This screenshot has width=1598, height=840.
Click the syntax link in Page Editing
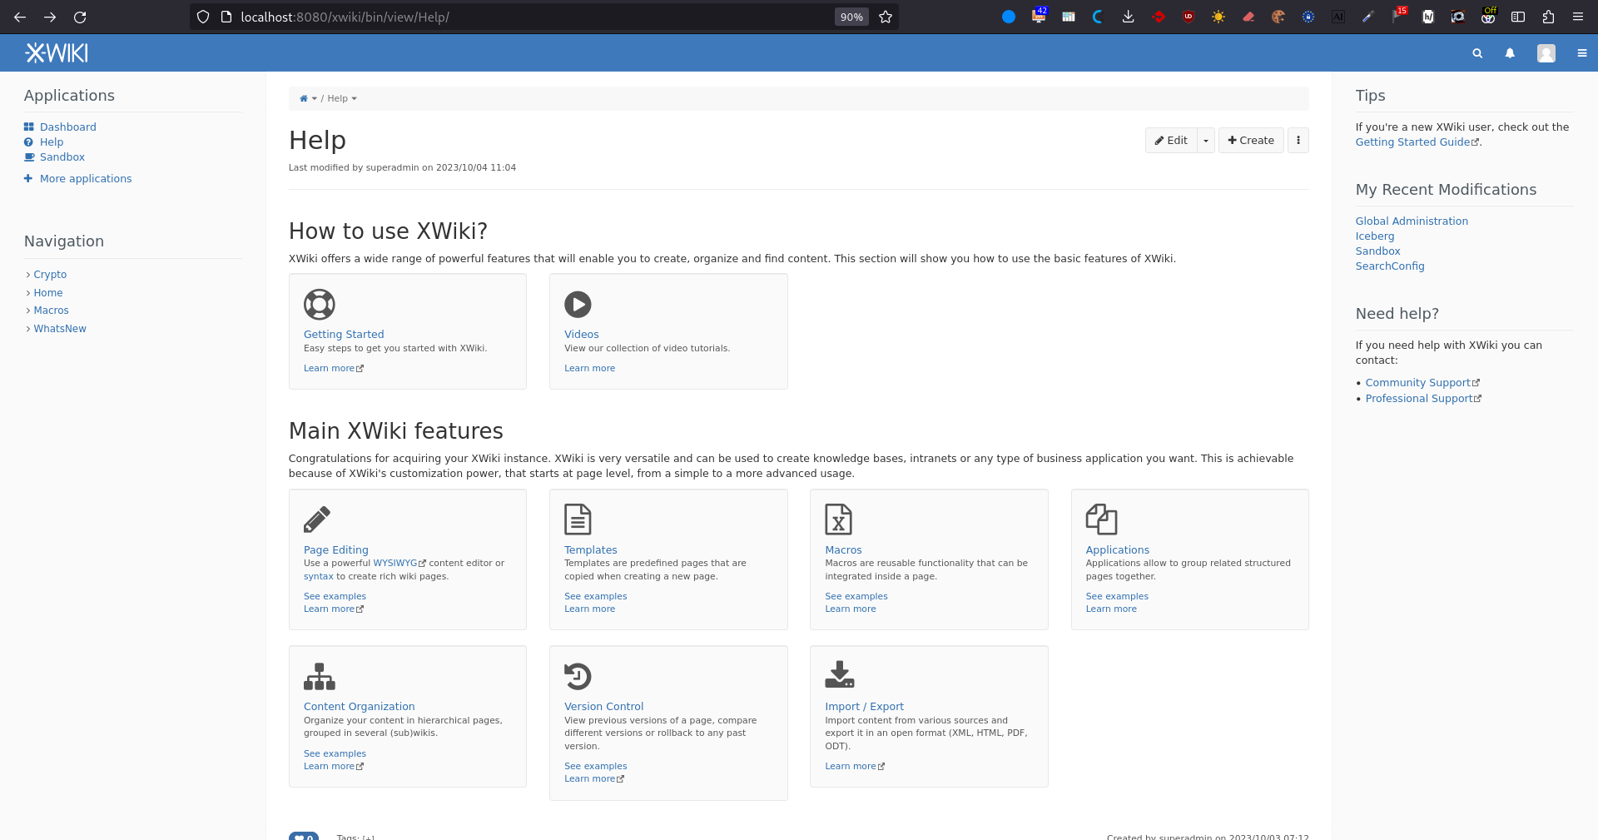click(x=319, y=576)
